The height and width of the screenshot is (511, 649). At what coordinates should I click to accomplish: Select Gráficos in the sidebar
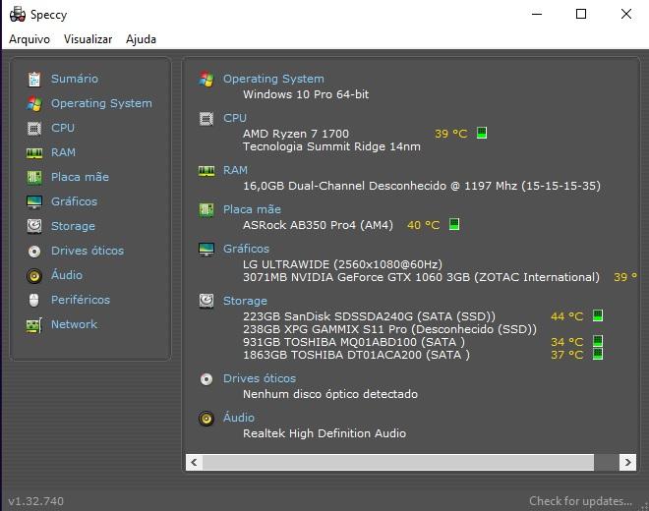[74, 201]
